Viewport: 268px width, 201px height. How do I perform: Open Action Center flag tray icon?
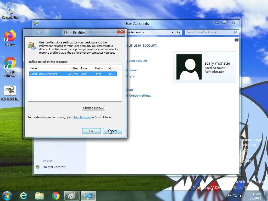[x=229, y=196]
